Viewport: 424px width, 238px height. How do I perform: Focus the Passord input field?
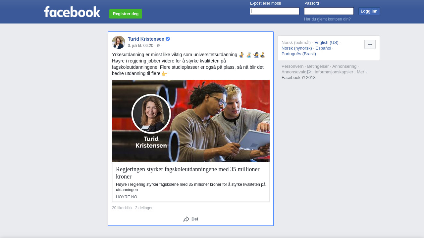point(329,11)
